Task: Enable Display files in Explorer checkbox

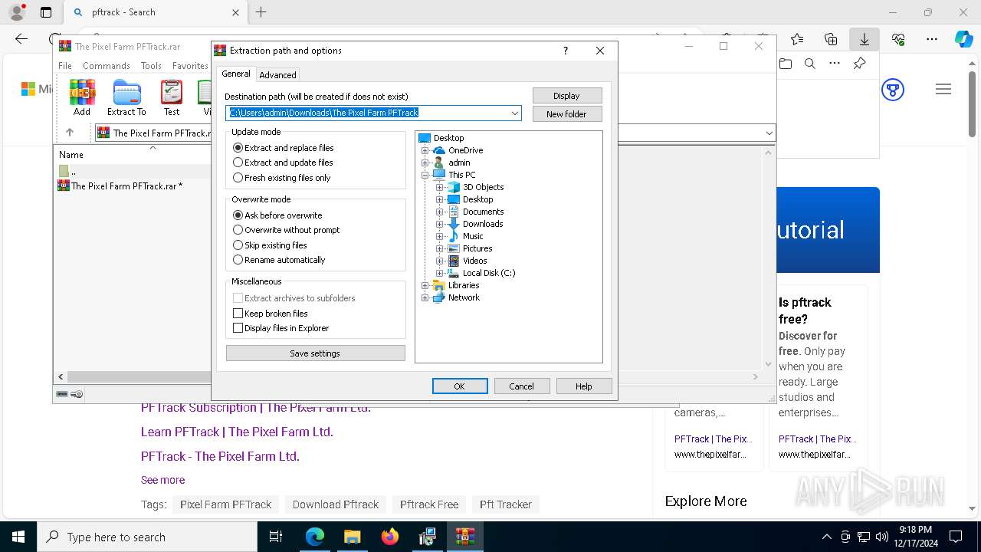Action: click(x=238, y=328)
